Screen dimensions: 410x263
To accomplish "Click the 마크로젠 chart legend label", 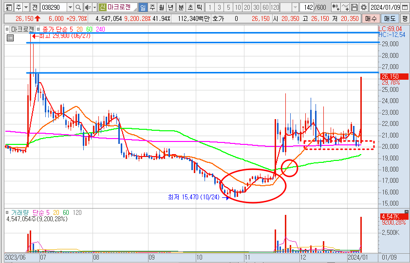I will point(23,29).
